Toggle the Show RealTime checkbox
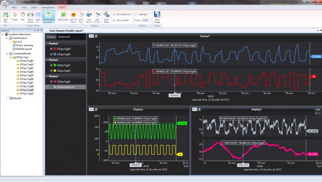The width and height of the screenshot is (322, 182). [114, 14]
